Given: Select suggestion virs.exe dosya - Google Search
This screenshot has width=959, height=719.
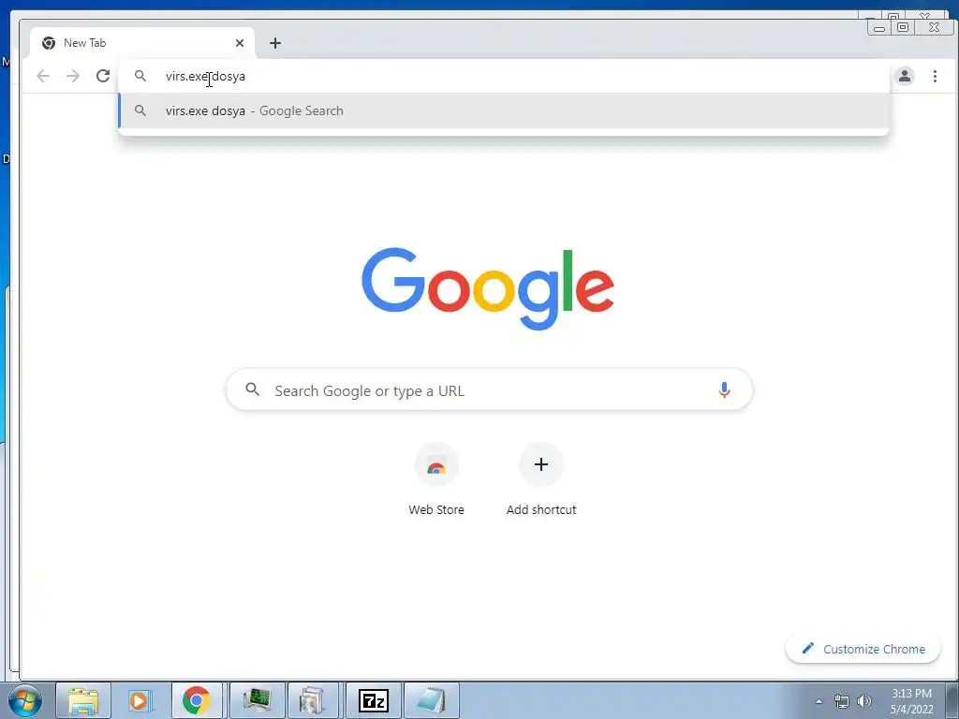Looking at the screenshot, I should tap(504, 110).
